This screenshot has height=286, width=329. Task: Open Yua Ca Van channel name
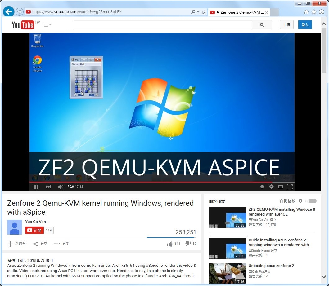35,222
